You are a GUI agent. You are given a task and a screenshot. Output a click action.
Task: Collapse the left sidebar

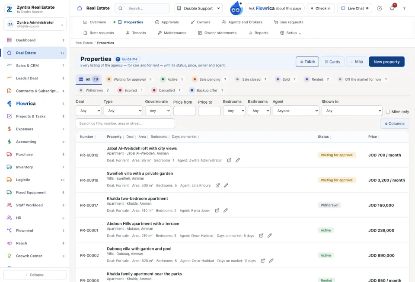click(x=35, y=275)
